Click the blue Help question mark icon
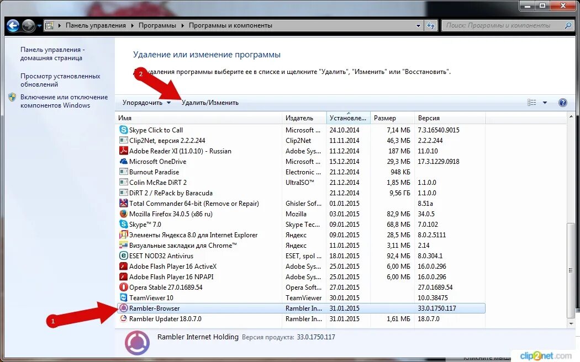The image size is (580, 362). click(x=563, y=103)
